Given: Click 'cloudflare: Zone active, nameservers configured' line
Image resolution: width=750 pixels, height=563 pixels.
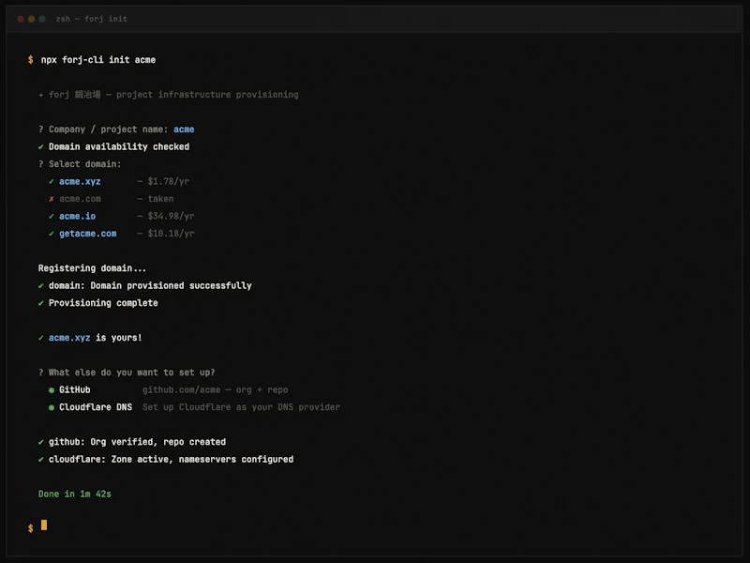Looking at the screenshot, I should (166, 460).
